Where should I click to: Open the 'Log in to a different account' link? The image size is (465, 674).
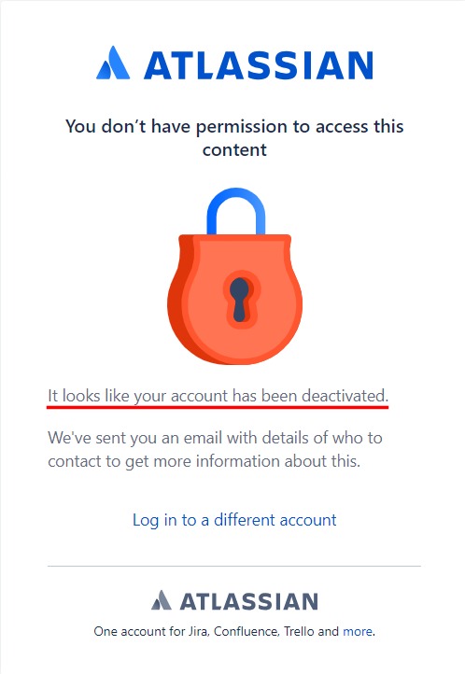click(234, 520)
